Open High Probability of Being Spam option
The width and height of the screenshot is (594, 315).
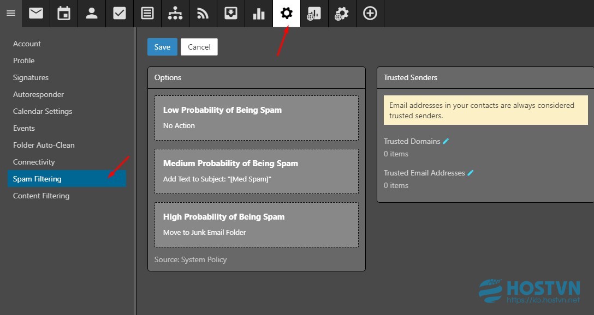pos(257,225)
